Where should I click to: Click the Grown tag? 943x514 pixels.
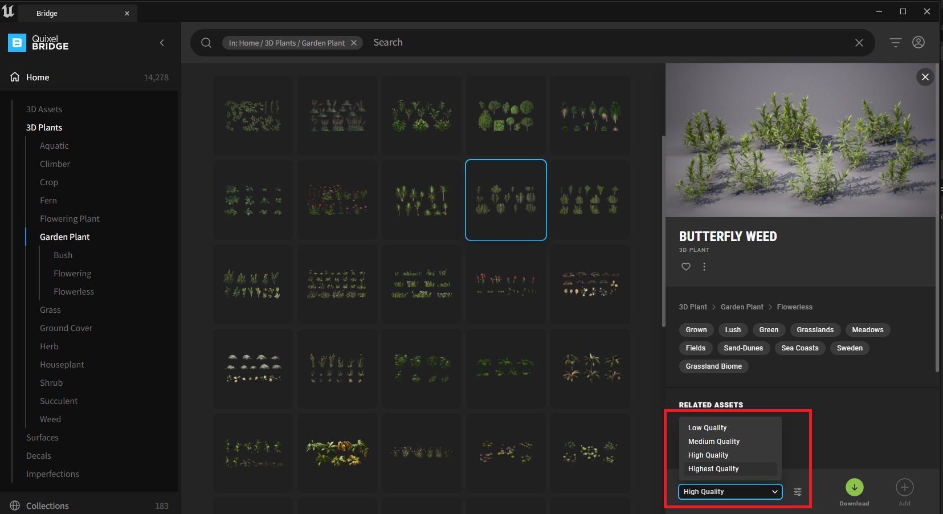696,330
